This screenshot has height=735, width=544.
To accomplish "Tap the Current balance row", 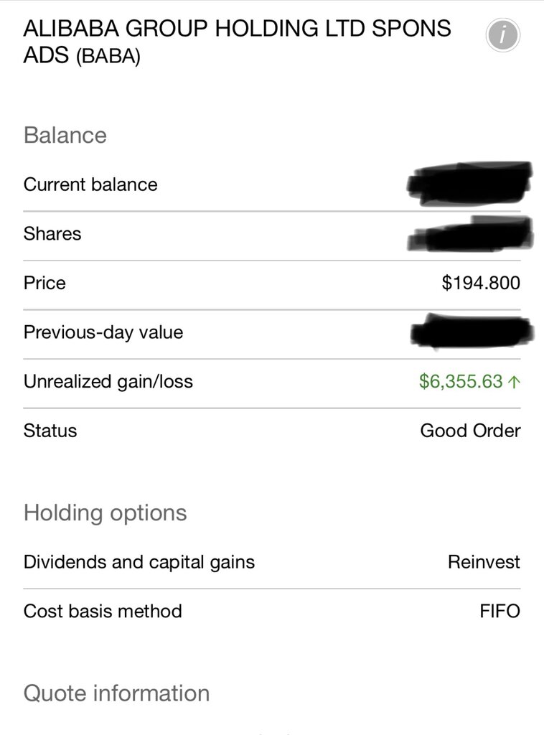I will click(x=272, y=184).
